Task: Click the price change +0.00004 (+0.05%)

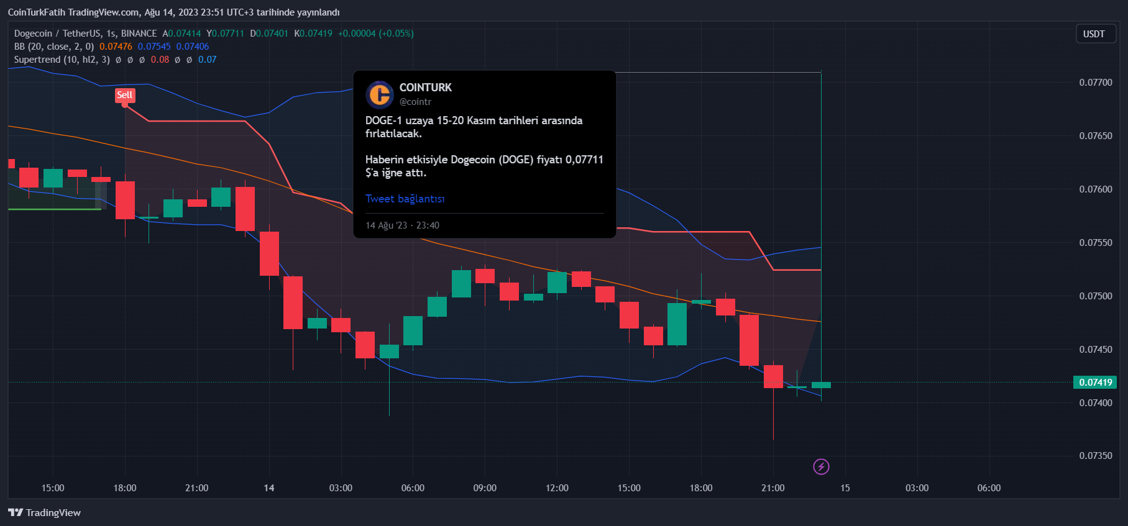Action: (376, 34)
